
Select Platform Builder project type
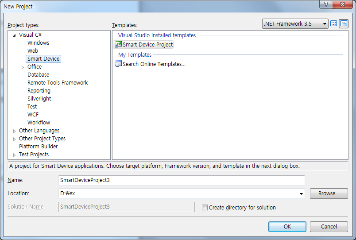coord(38,147)
